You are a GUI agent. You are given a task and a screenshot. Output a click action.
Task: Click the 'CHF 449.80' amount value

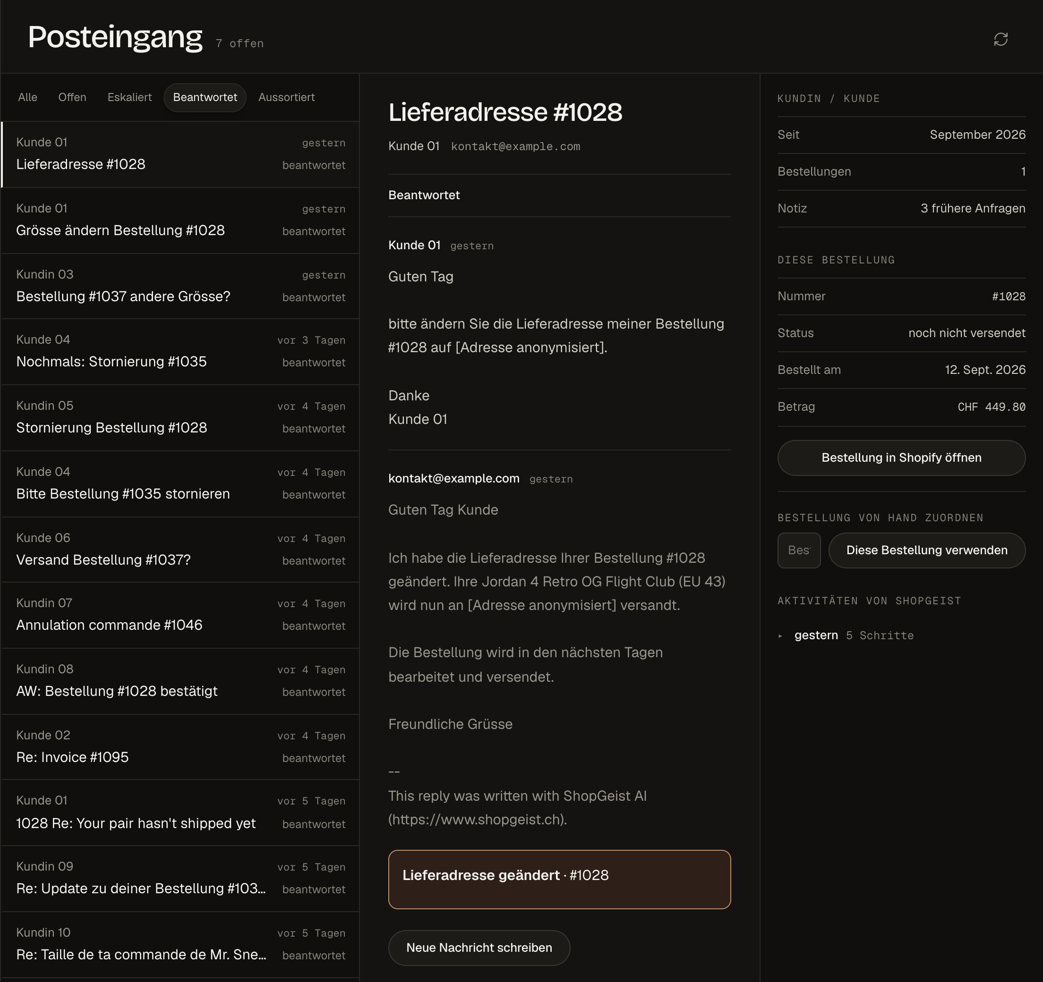991,407
